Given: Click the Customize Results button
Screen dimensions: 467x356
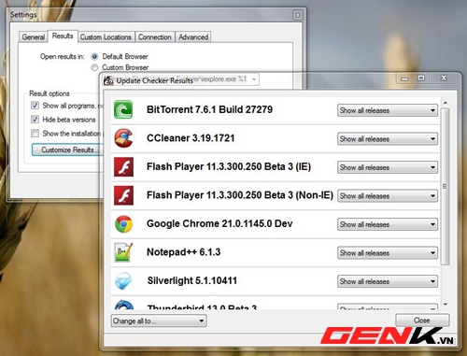Looking at the screenshot, I should coord(68,150).
